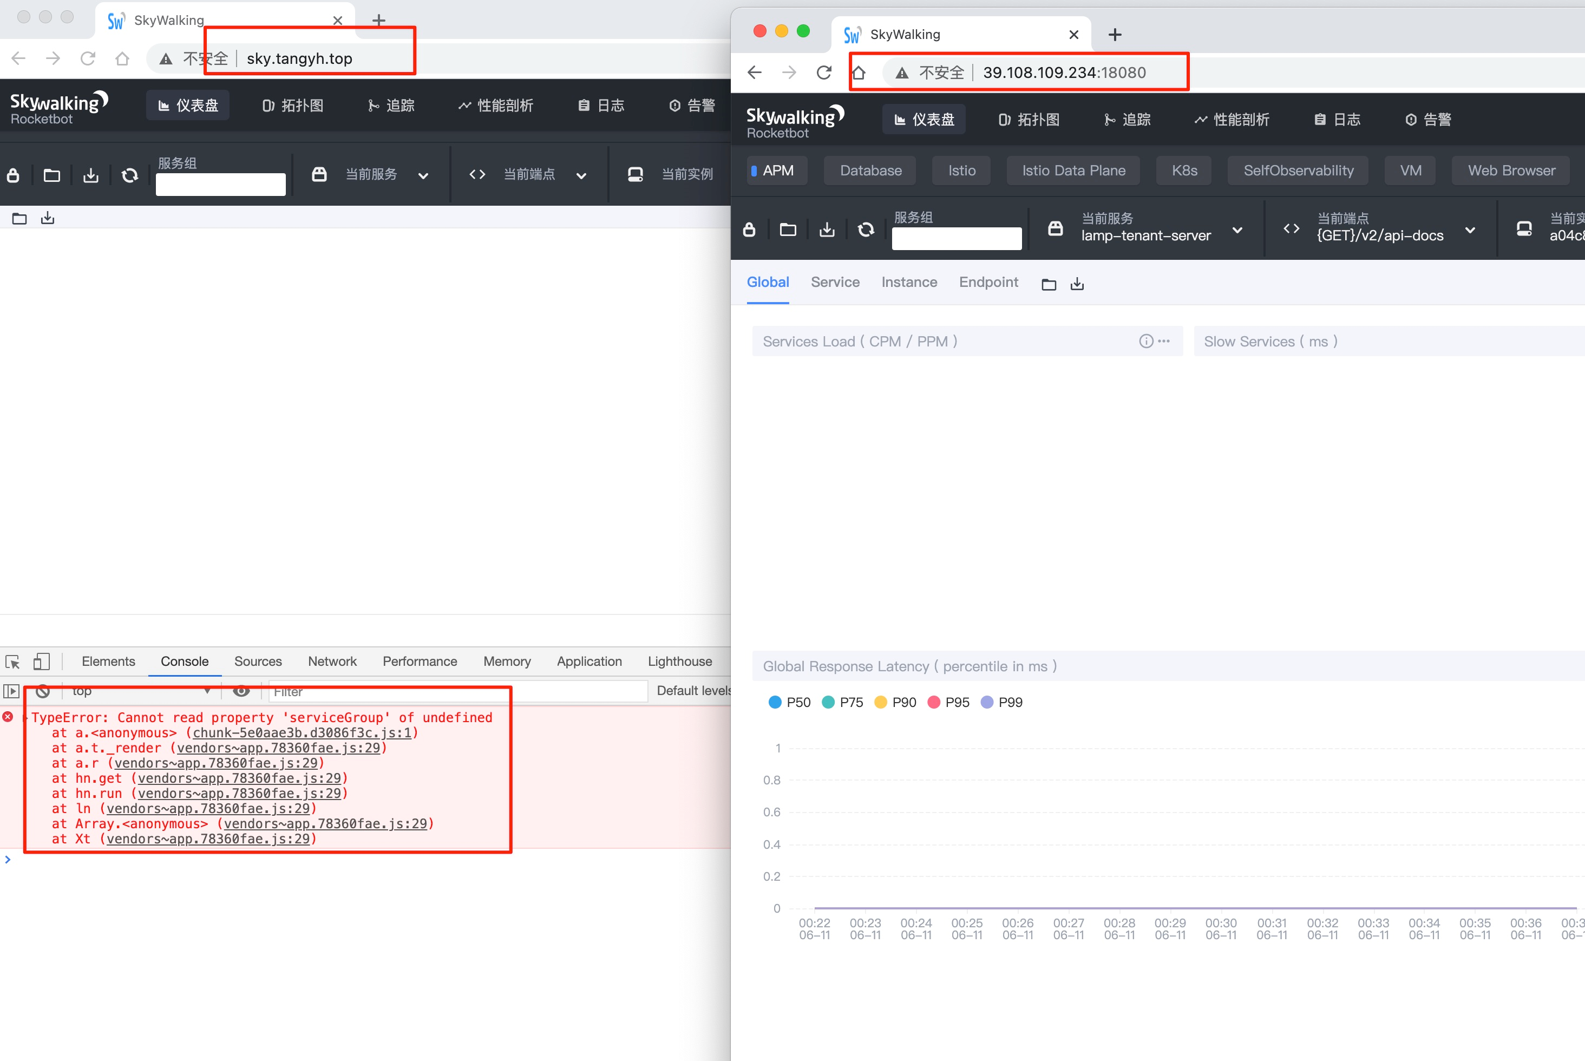Click the download icon in right window toolbar
The height and width of the screenshot is (1061, 1585).
click(x=827, y=230)
